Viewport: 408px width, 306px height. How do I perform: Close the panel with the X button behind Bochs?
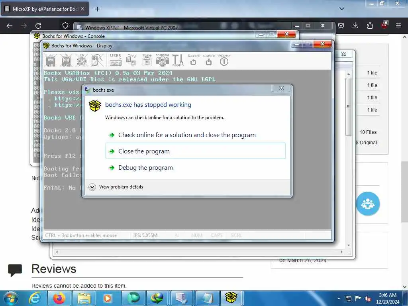point(343,54)
